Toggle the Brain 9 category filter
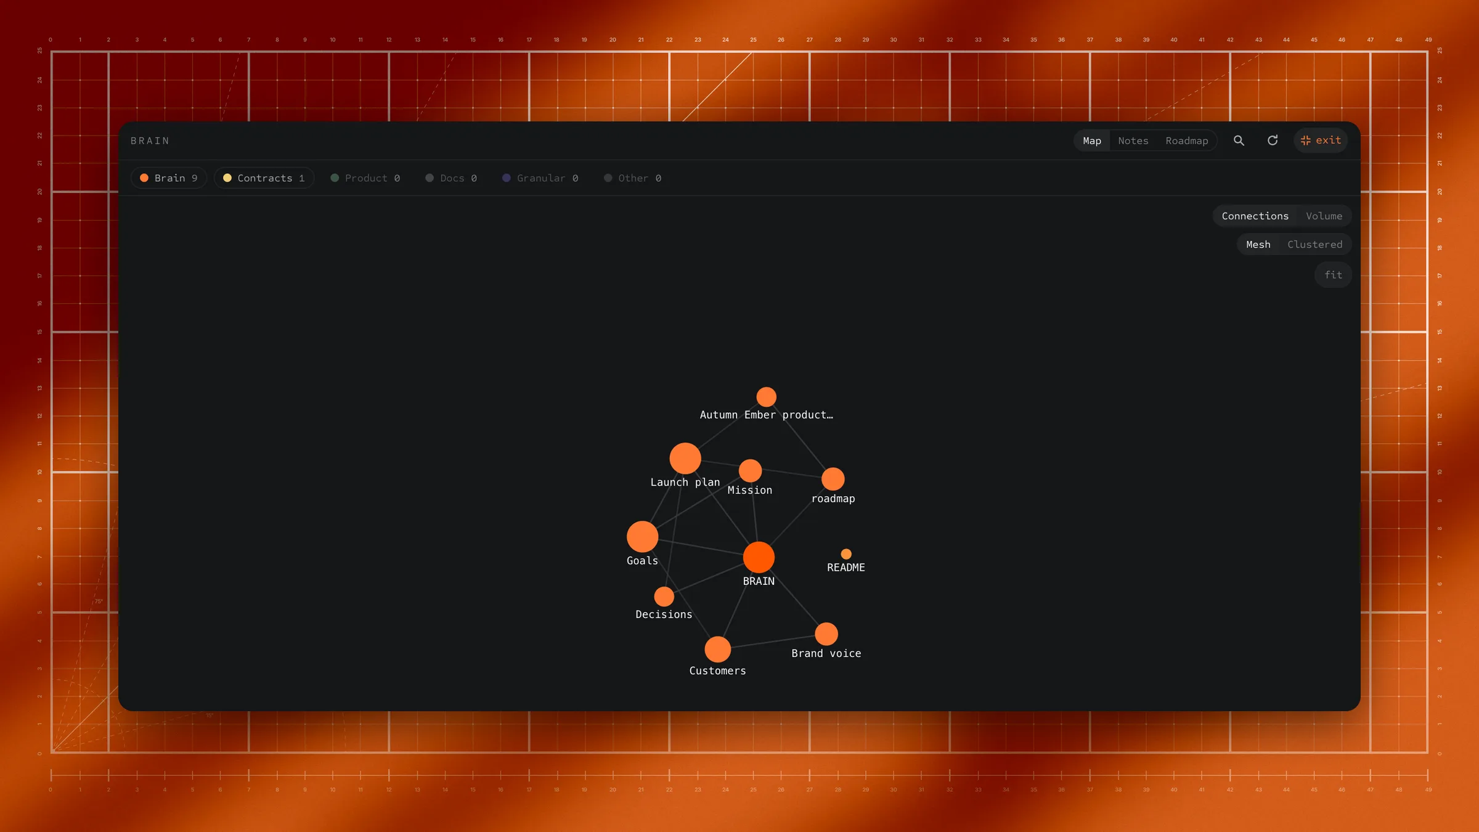This screenshot has width=1479, height=832. pyautogui.click(x=169, y=178)
